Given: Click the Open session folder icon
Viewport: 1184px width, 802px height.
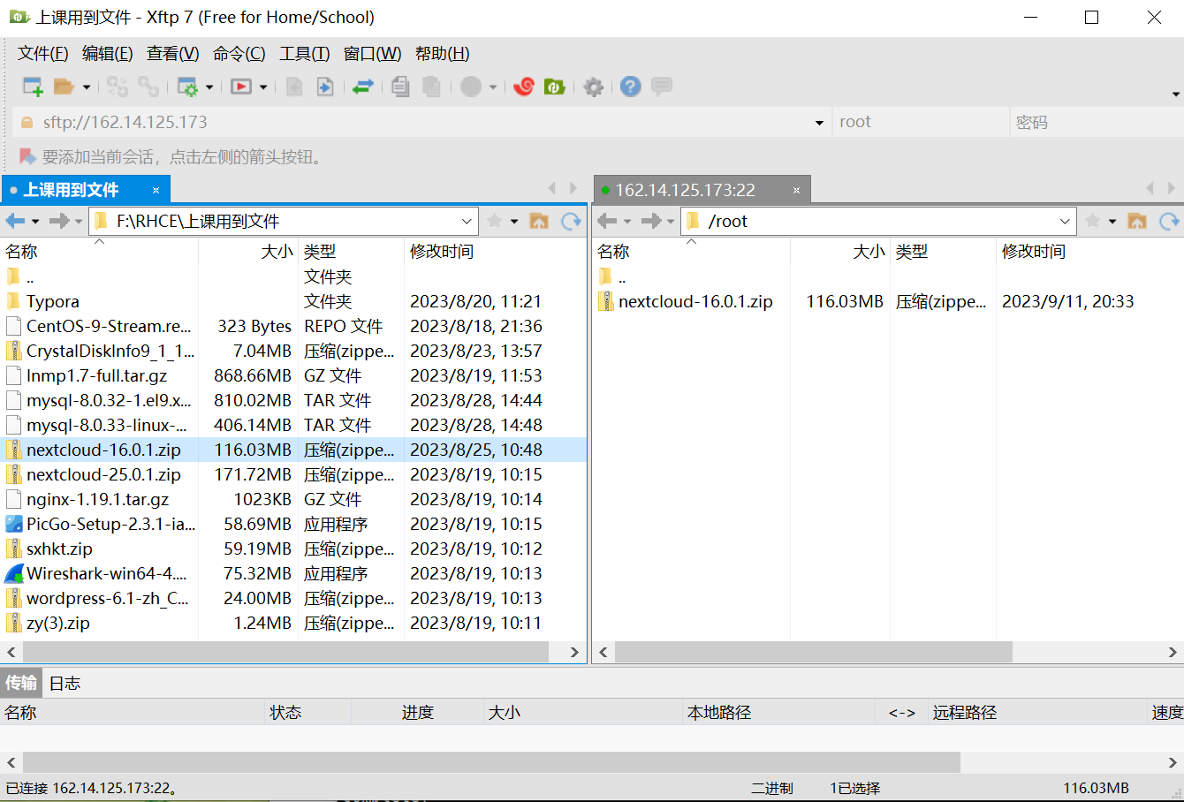Looking at the screenshot, I should coord(64,87).
